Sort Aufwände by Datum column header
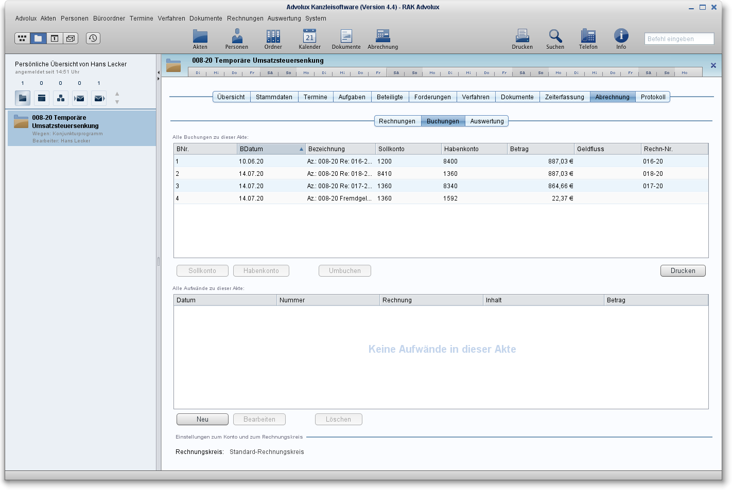Screen dimensions: 732x490 click(x=225, y=300)
